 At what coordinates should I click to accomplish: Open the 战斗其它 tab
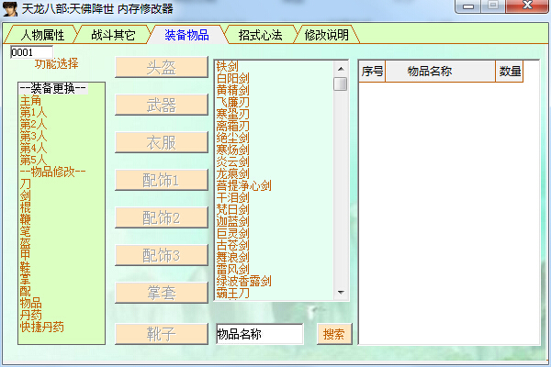tap(113, 35)
